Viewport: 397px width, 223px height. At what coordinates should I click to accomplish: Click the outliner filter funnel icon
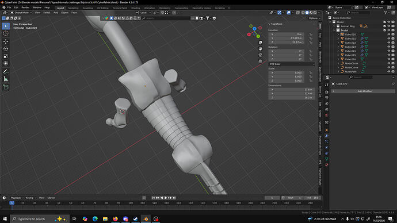pos(385,13)
